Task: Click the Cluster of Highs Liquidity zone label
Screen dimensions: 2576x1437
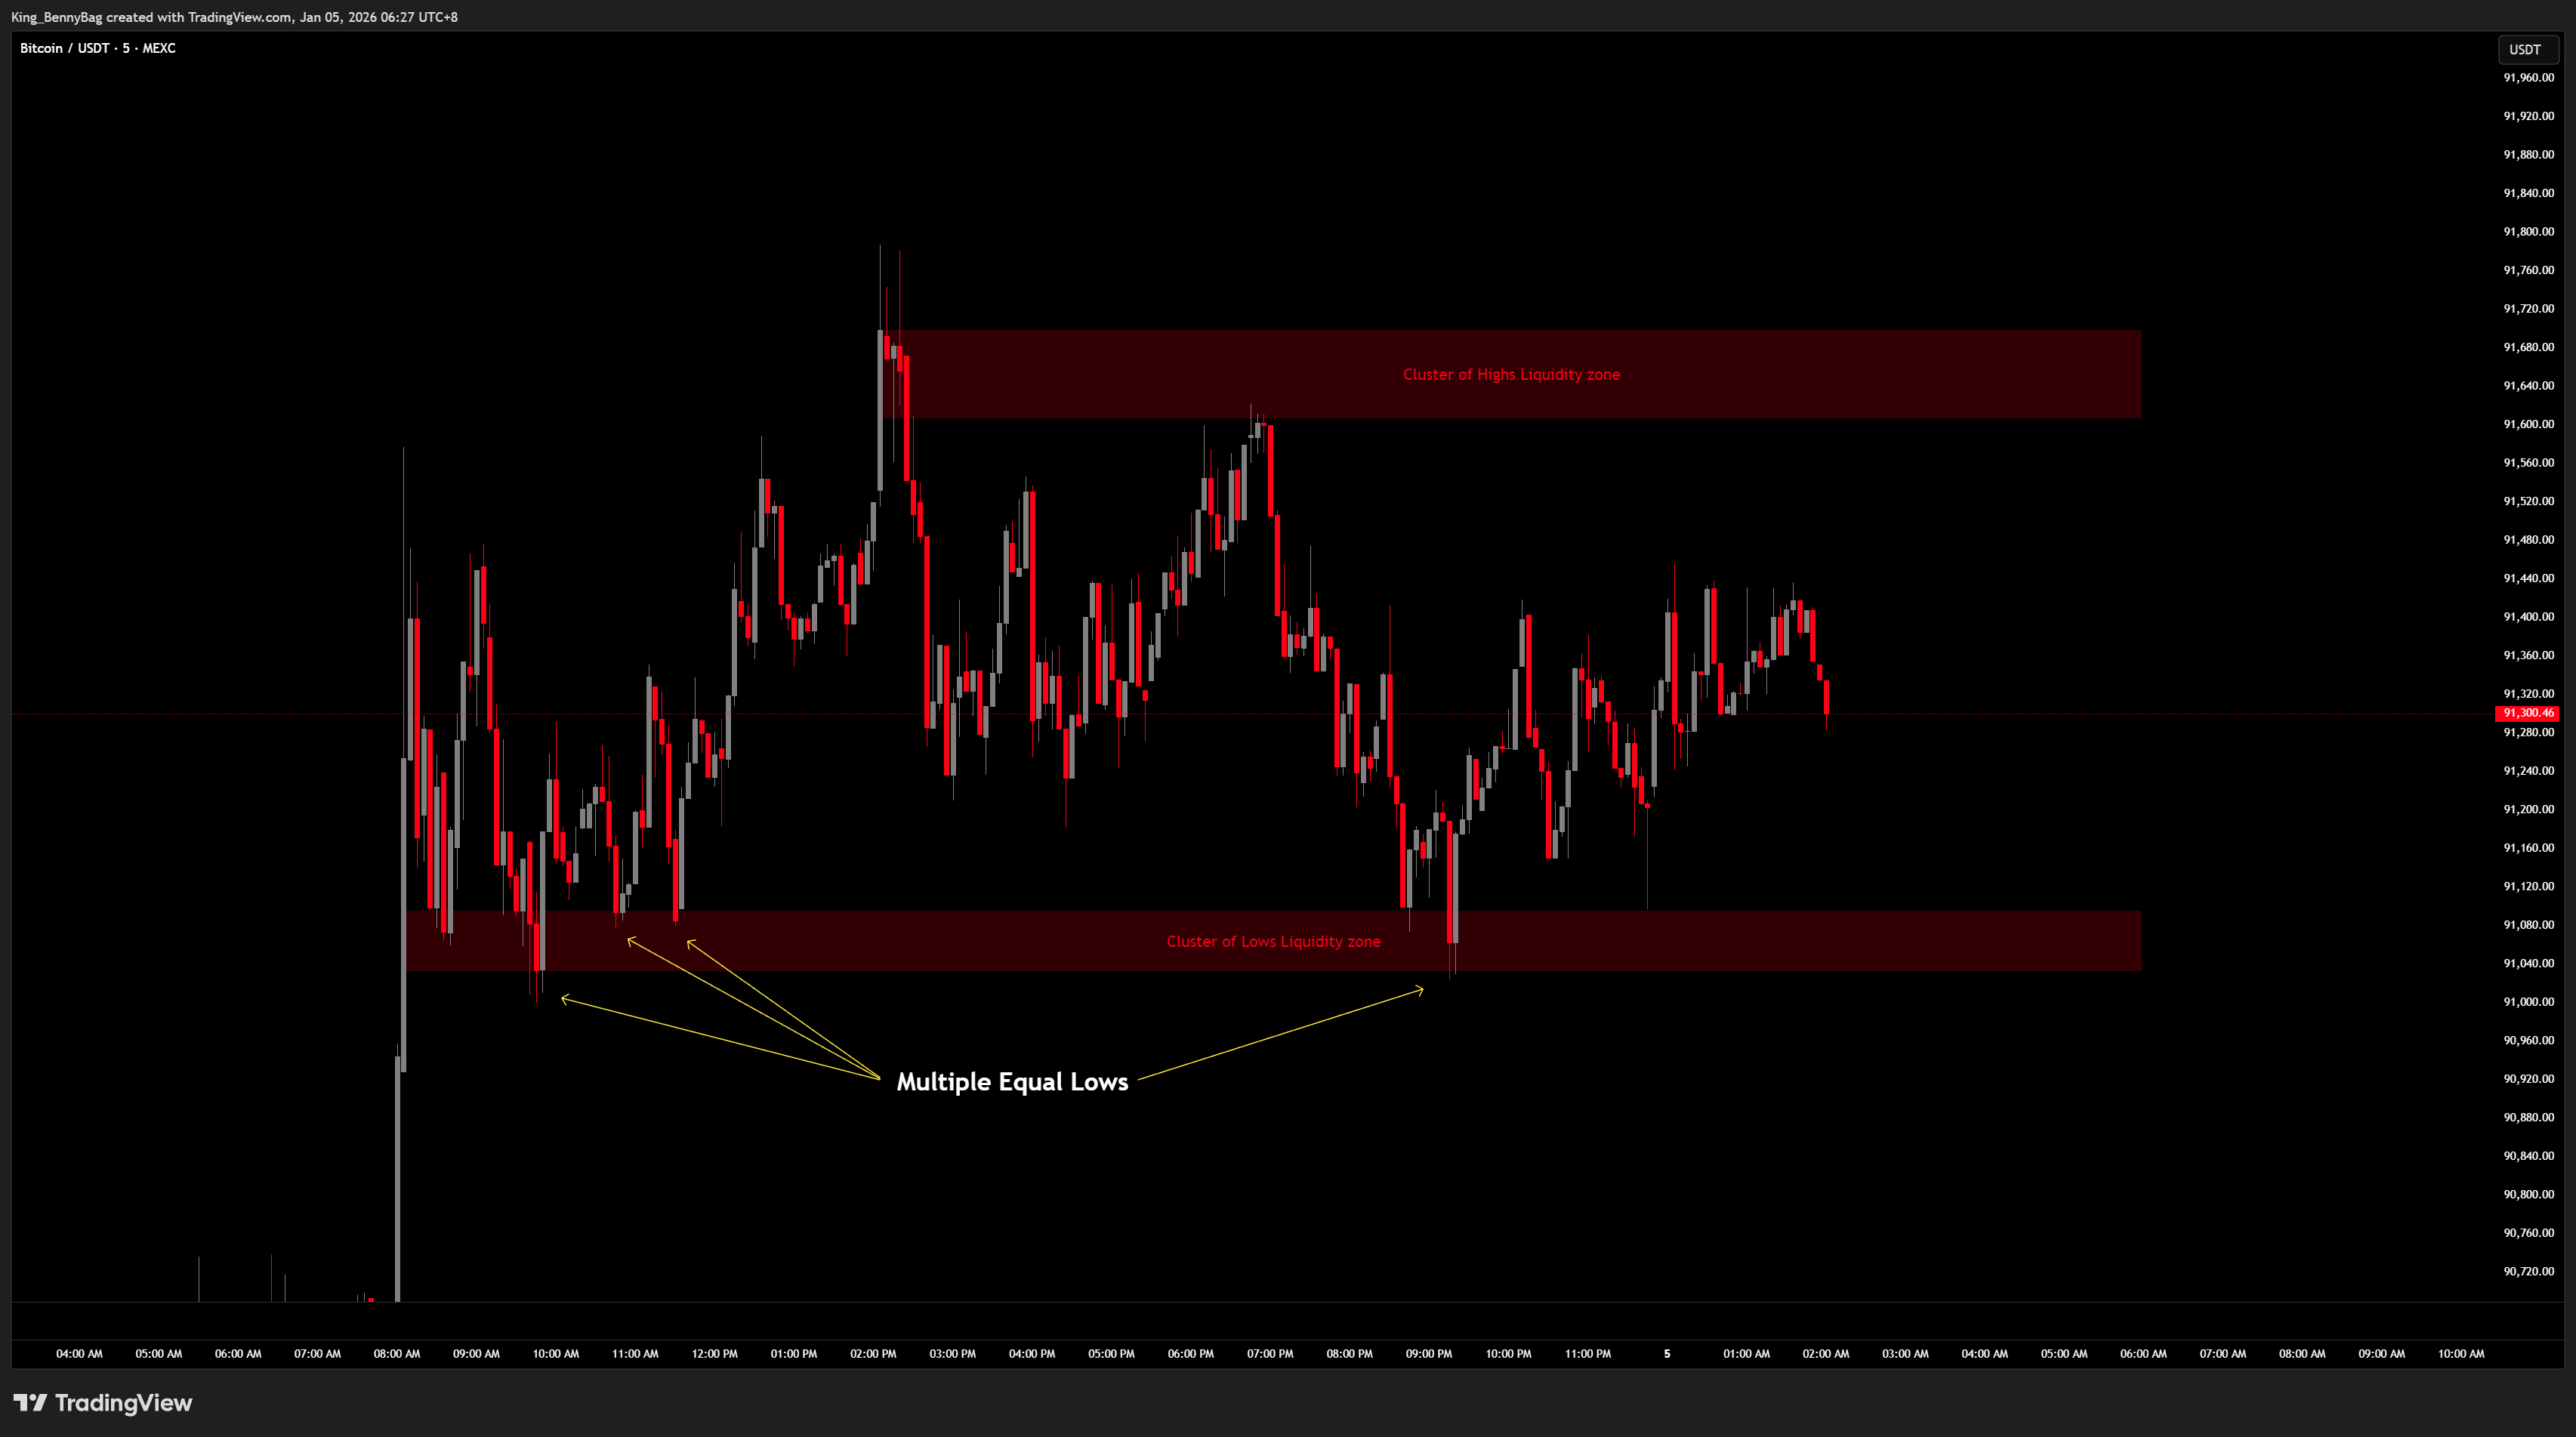Action: 1511,374
